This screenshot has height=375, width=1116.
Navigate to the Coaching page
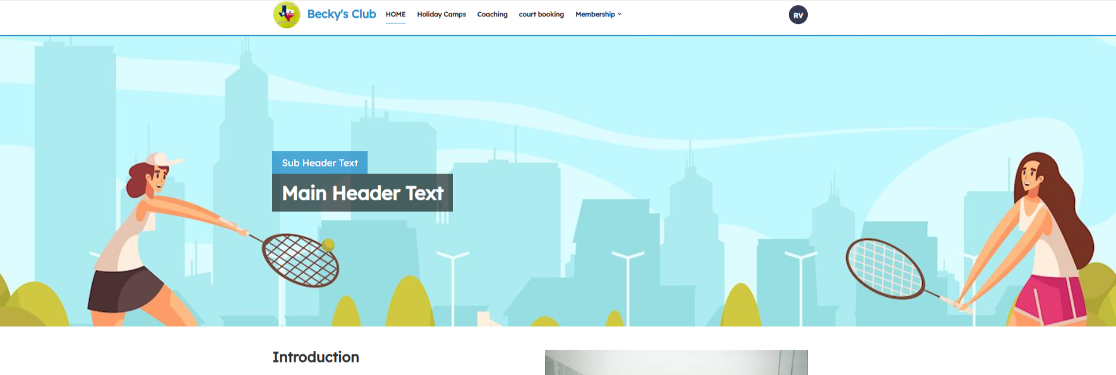click(x=492, y=14)
